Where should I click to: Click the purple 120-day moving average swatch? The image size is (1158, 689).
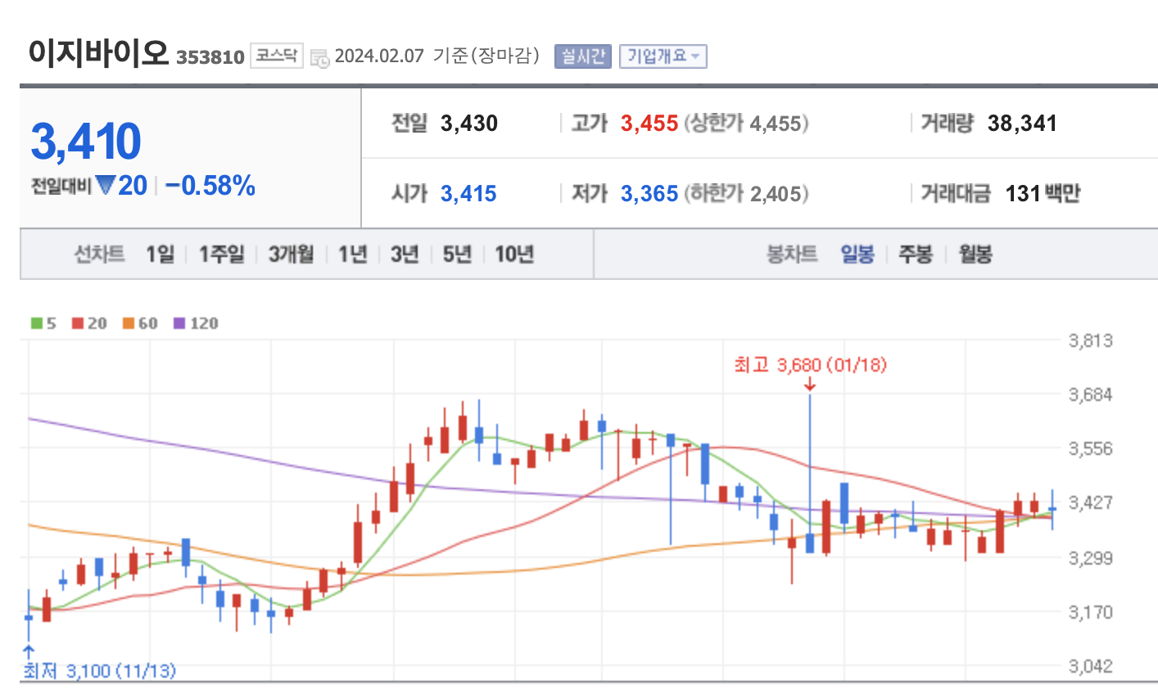coord(179,323)
